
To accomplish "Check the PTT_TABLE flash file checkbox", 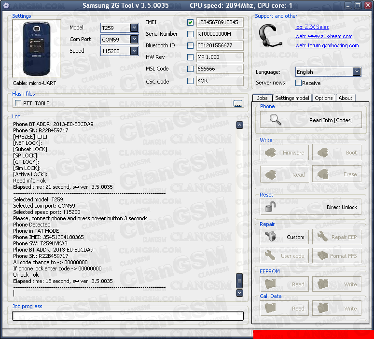I will click(x=18, y=103).
